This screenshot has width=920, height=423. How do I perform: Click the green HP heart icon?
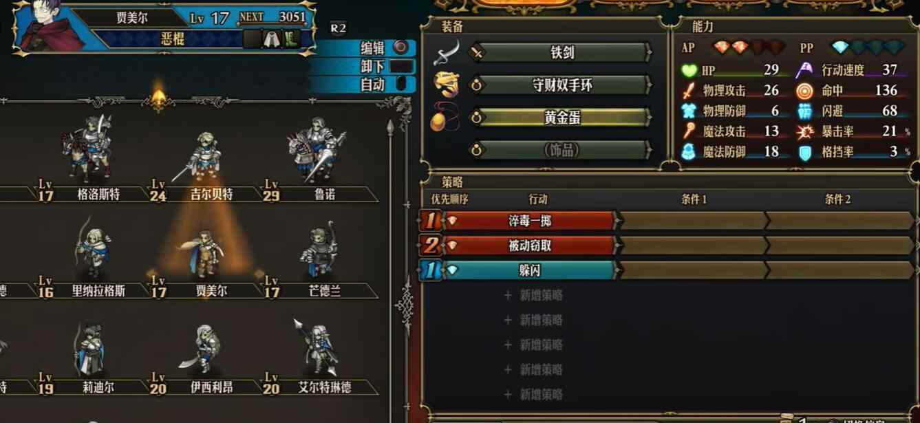(x=689, y=70)
